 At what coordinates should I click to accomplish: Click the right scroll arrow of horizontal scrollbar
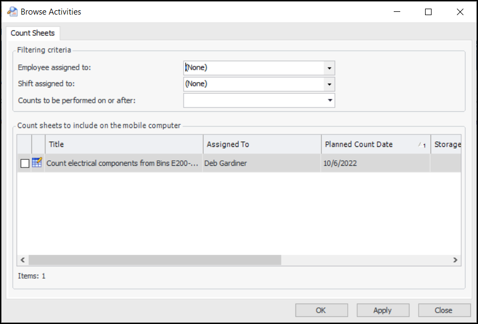coord(456,260)
